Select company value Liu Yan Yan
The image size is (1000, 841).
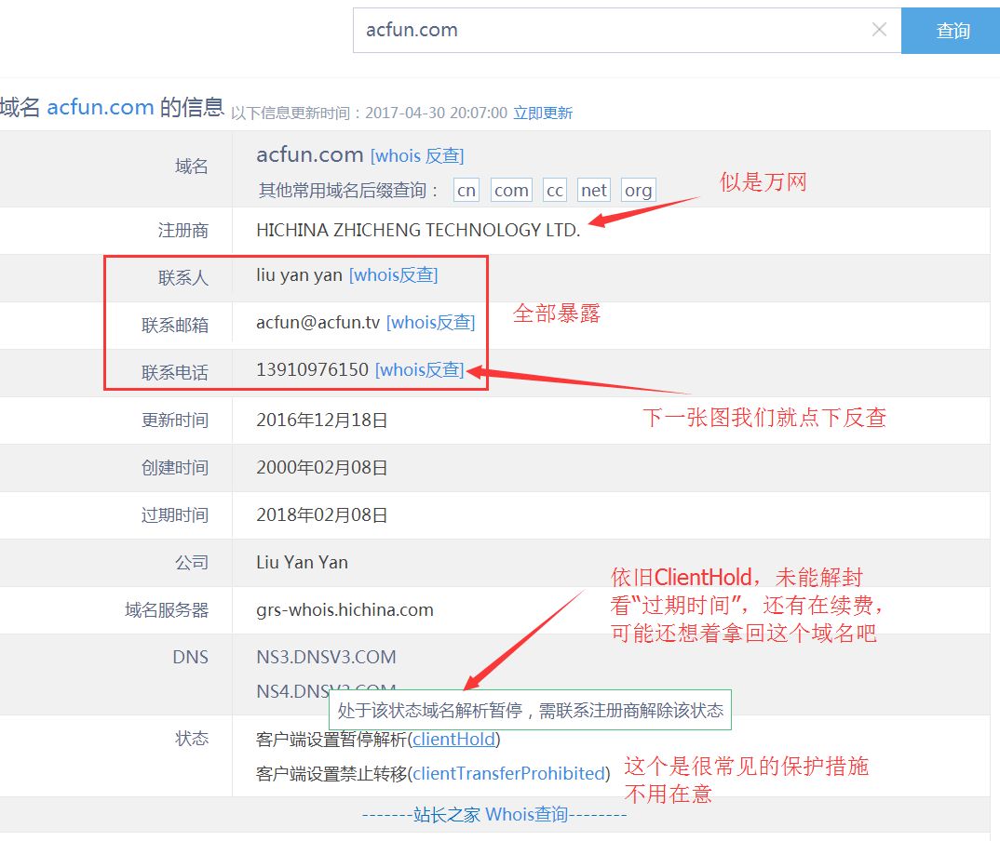click(x=303, y=562)
